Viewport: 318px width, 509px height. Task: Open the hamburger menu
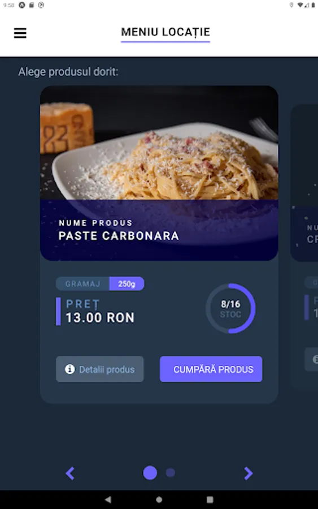20,33
